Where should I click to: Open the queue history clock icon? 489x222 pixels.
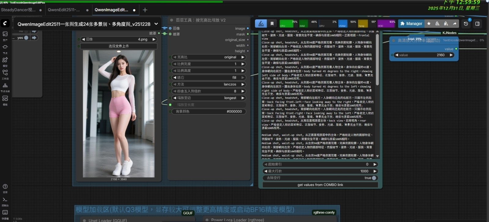tap(466, 24)
